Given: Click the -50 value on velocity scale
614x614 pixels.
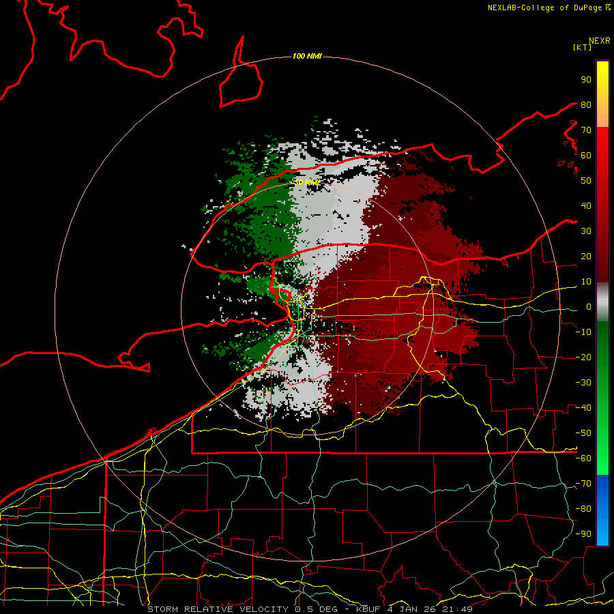Looking at the screenshot, I should tap(583, 433).
